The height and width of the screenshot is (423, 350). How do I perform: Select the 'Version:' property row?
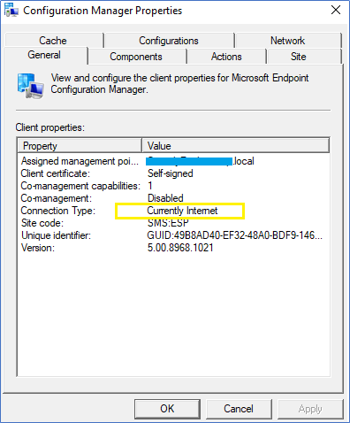coord(38,248)
